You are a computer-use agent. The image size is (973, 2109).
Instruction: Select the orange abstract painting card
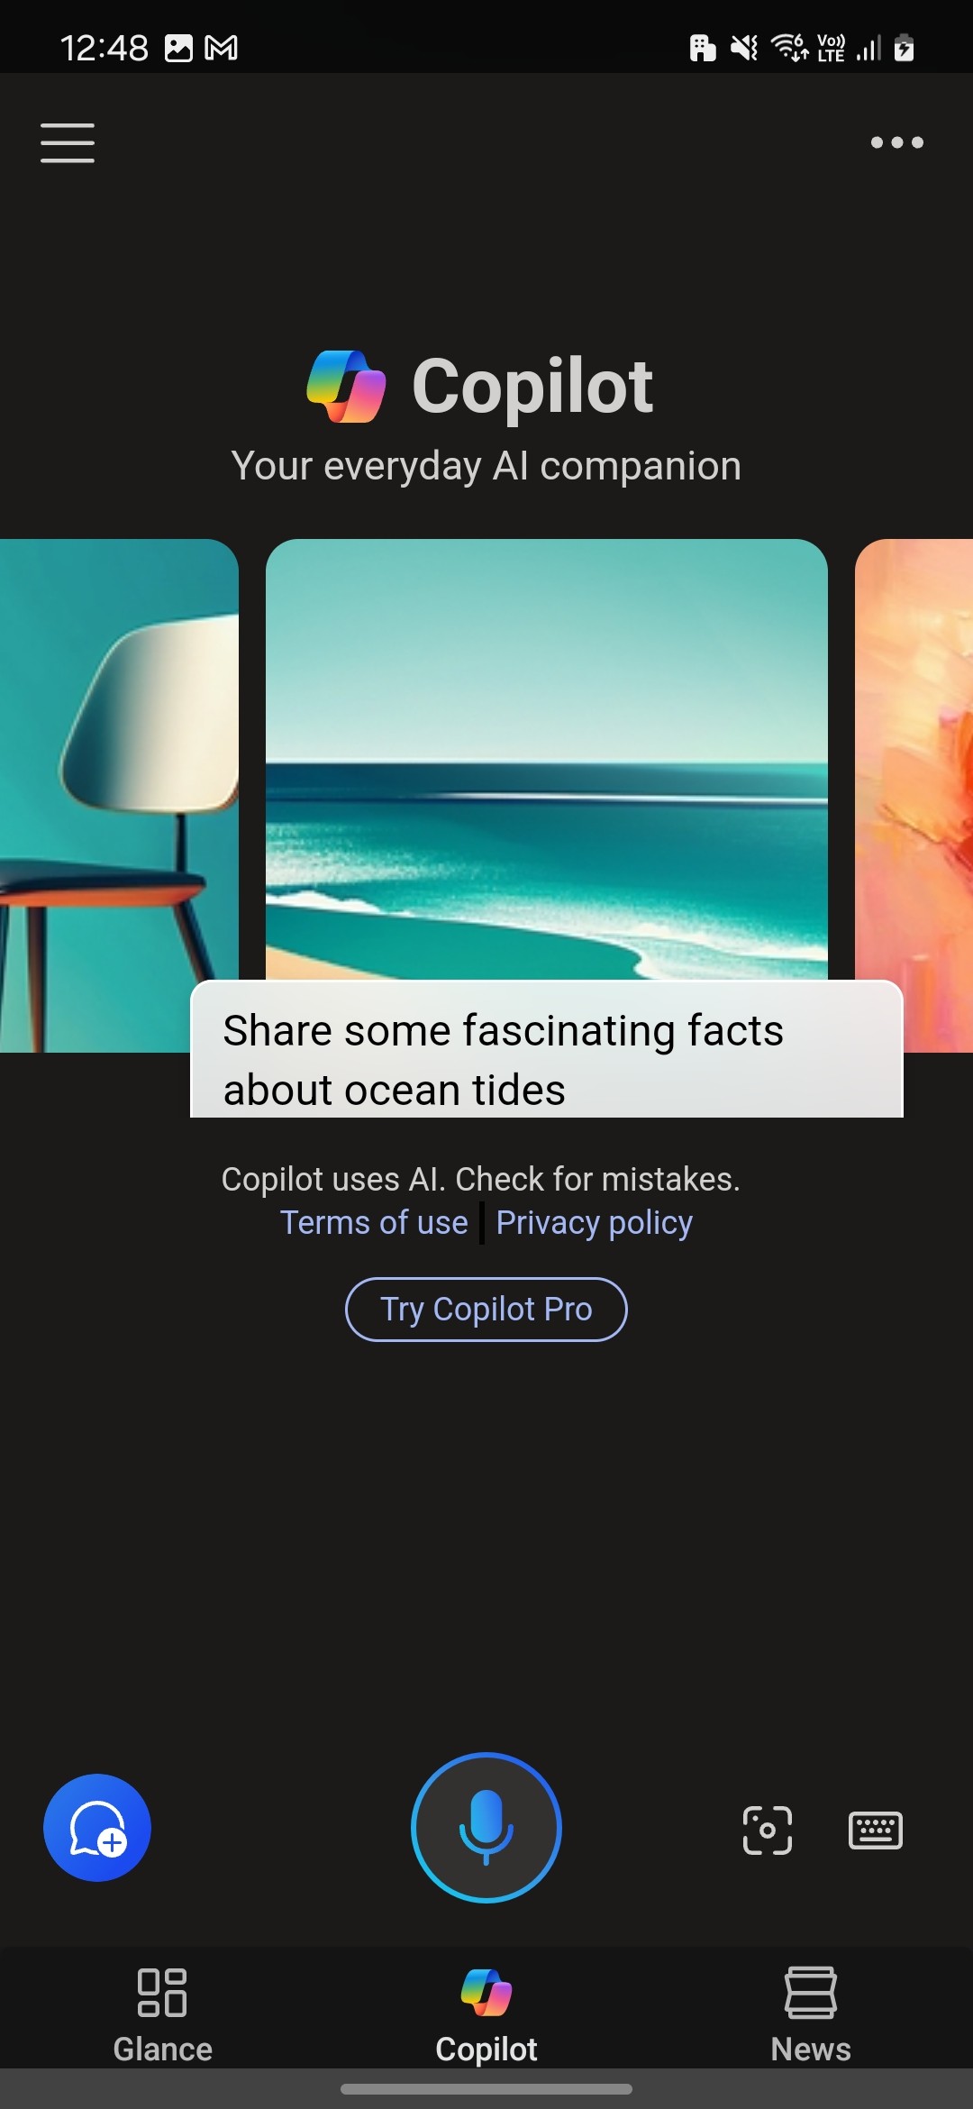(x=914, y=795)
